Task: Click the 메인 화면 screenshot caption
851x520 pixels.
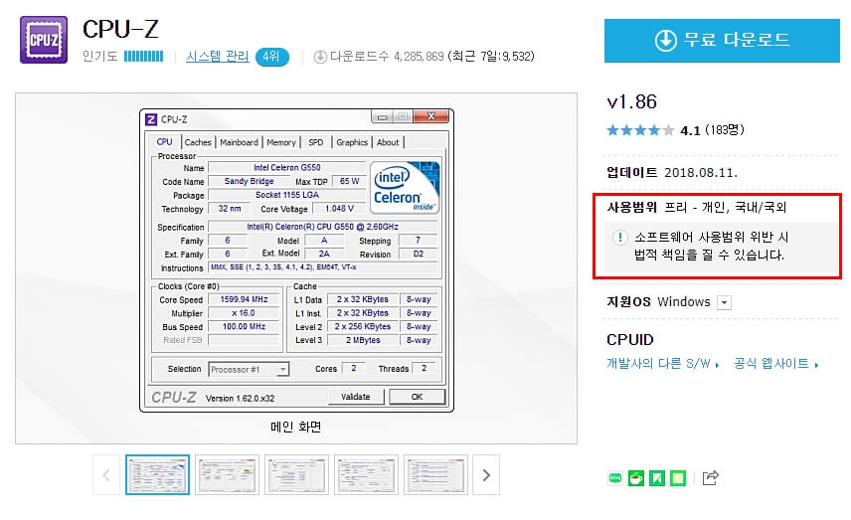Action: point(296,428)
